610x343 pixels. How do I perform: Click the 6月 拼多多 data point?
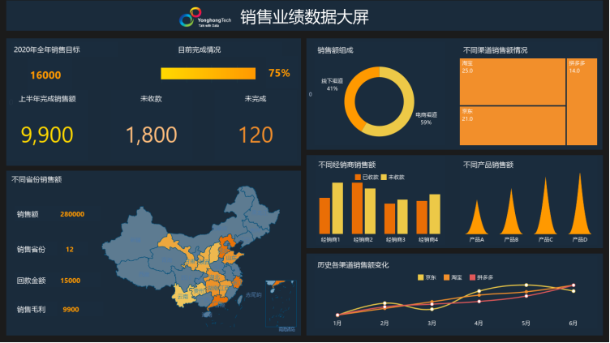pos(573,285)
